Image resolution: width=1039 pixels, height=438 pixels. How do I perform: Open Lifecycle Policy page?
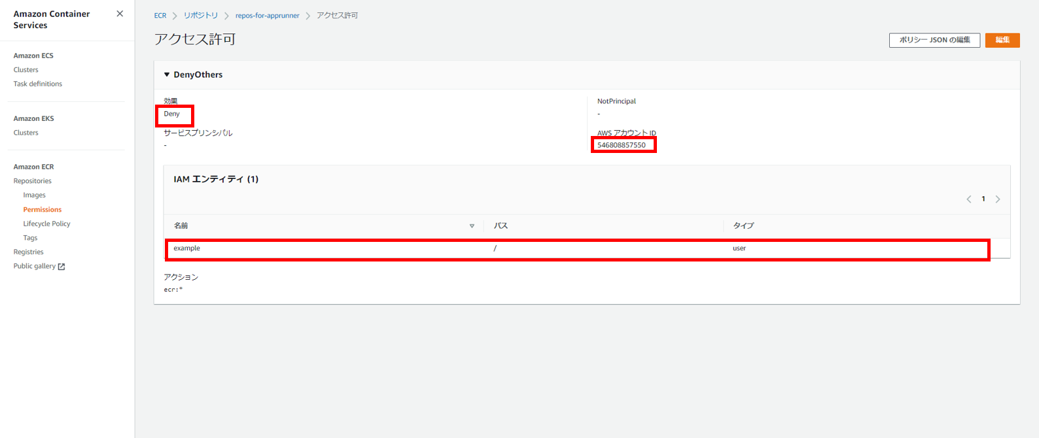(47, 224)
